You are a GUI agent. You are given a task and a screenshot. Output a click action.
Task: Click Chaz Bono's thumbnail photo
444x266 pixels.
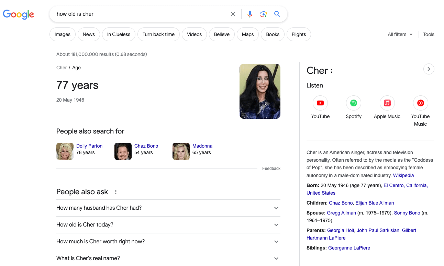pyautogui.click(x=123, y=151)
